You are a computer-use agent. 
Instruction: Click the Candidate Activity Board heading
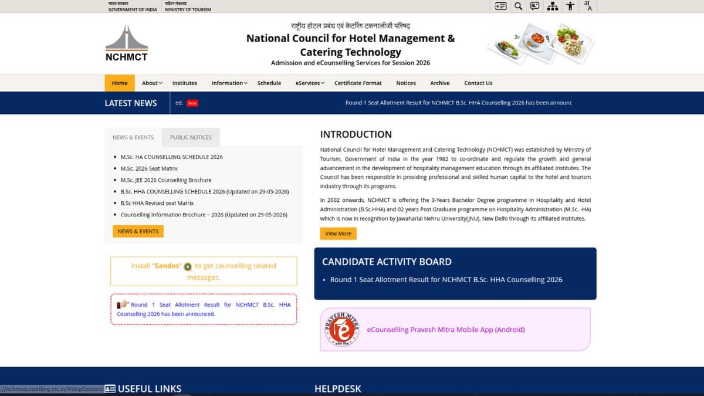(387, 262)
